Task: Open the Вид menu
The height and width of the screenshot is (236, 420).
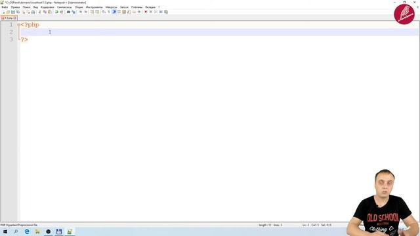Action: pyautogui.click(x=35, y=7)
